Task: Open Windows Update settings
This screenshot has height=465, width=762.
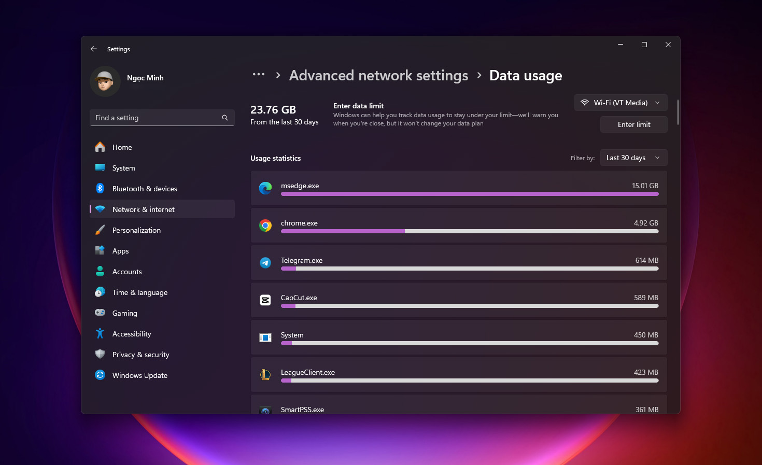Action: 162,375
